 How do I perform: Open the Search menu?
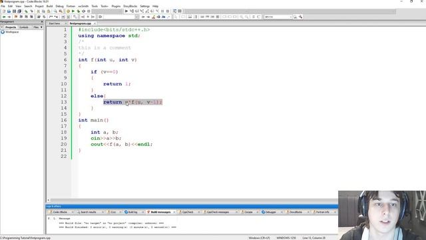[x=28, y=6]
